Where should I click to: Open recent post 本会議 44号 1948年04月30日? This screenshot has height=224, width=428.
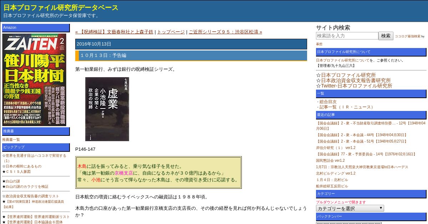pos(362,135)
